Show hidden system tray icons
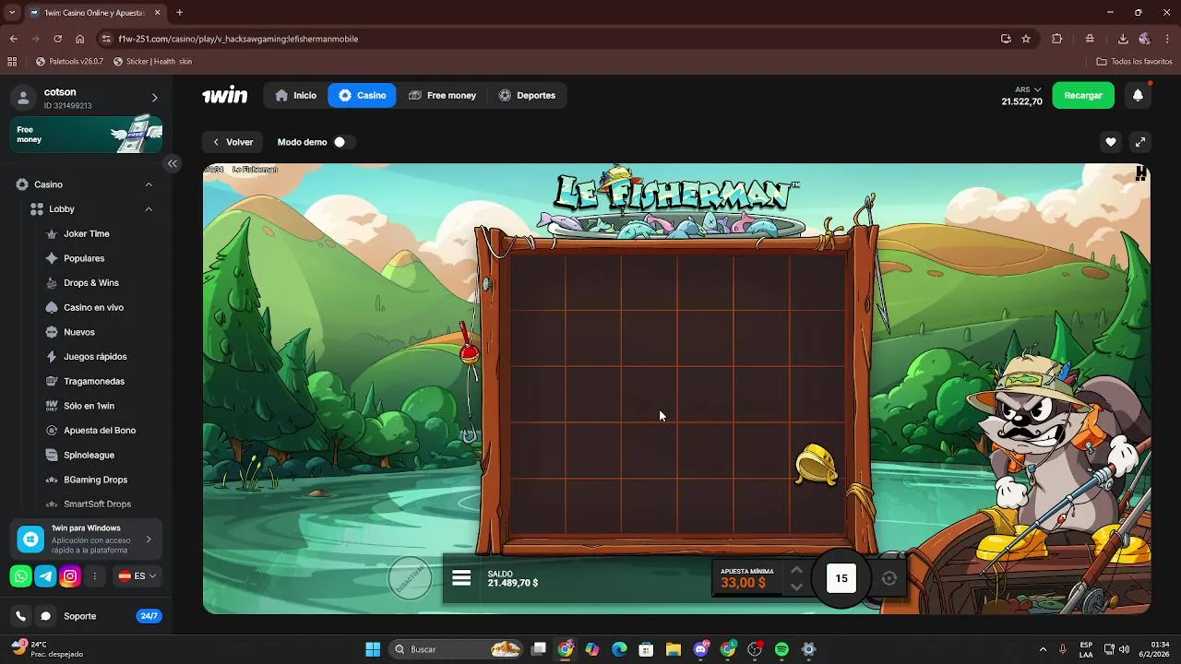 coord(1043,649)
